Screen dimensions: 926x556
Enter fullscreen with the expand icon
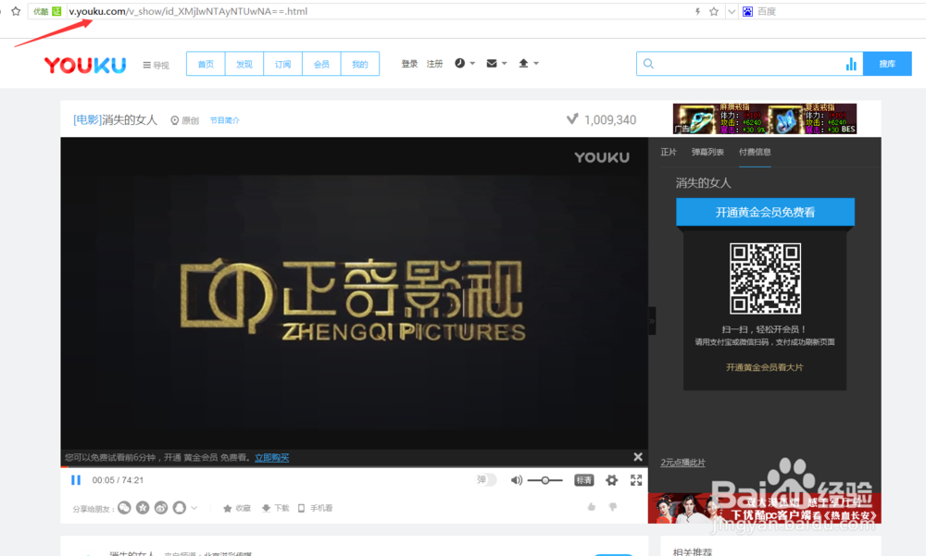[636, 480]
